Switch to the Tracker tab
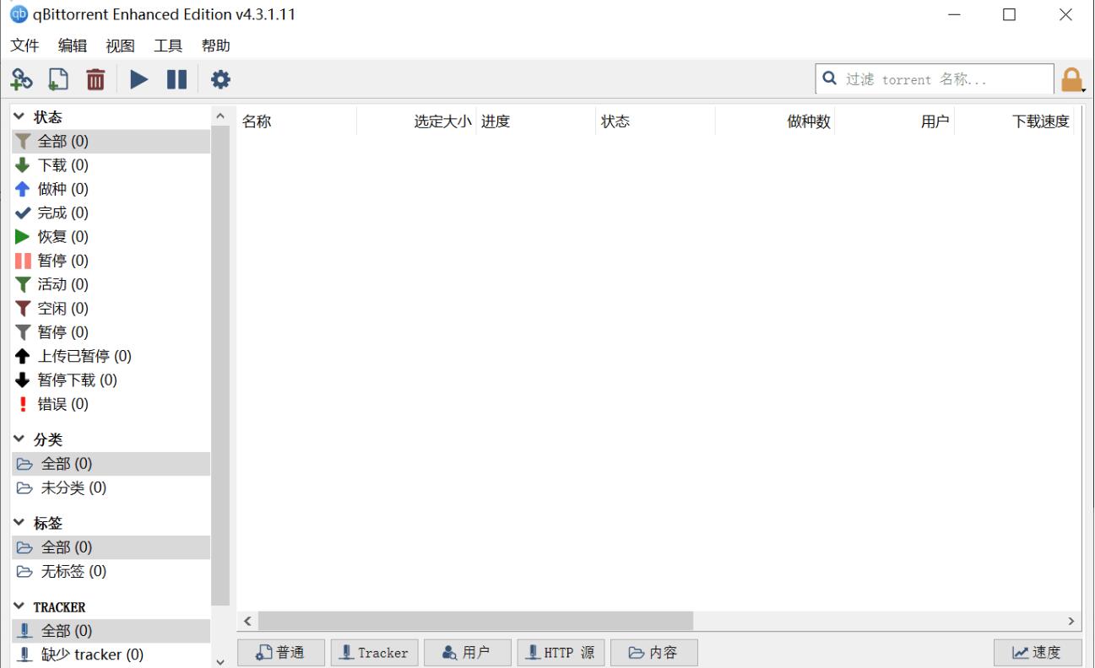 point(374,653)
